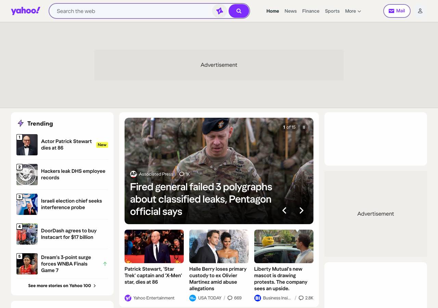The width and height of the screenshot is (438, 308).
Task: Click Halle Berry couple photo thumbnail
Action: 219,246
